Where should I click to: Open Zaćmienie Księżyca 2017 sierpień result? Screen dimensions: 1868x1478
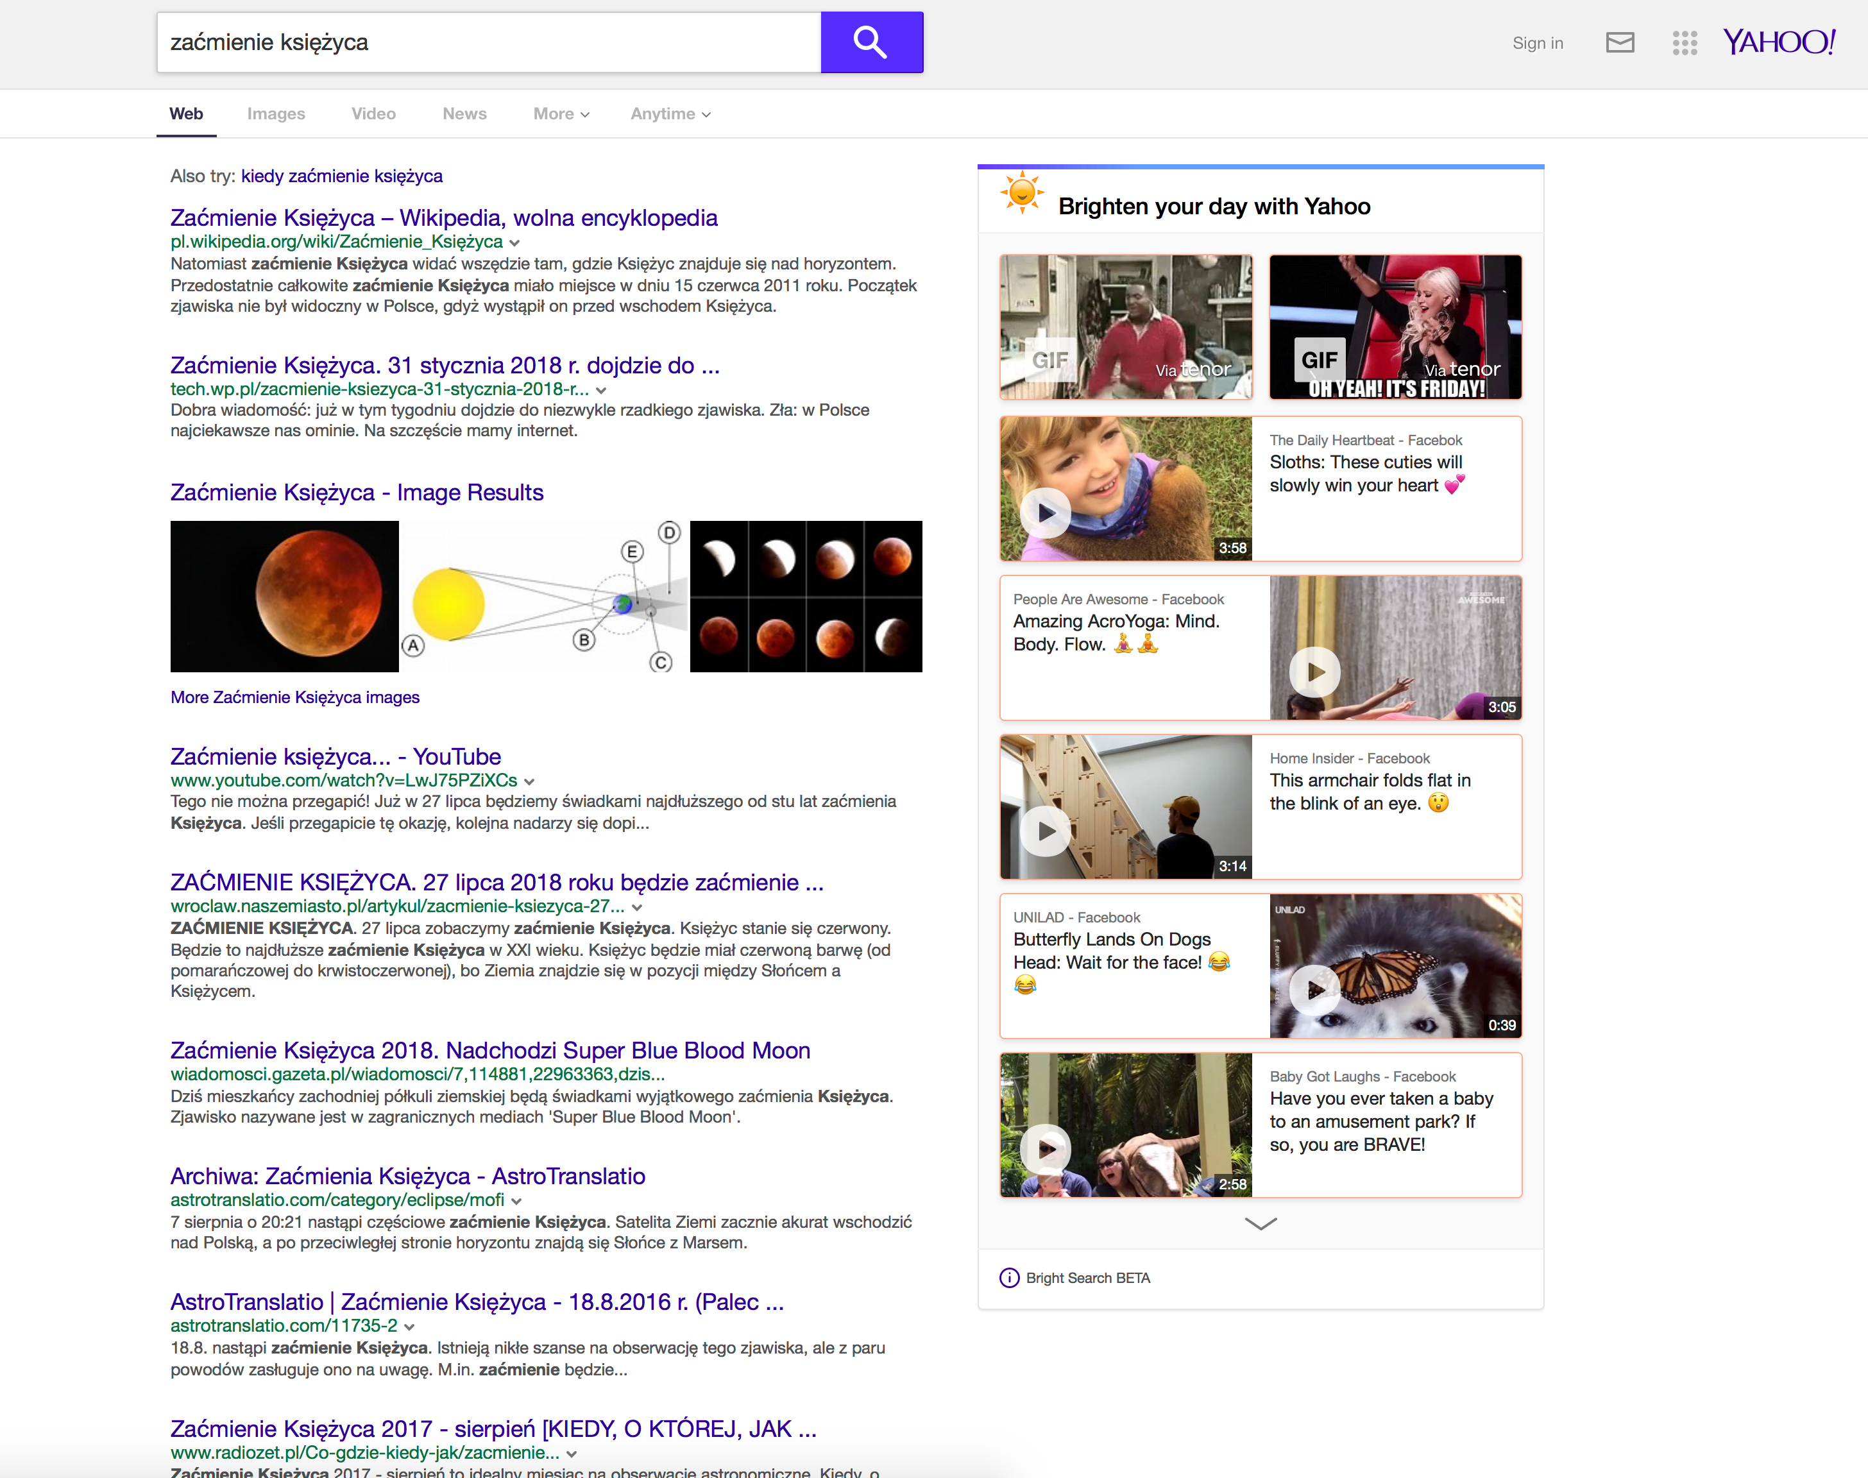pos(493,1429)
